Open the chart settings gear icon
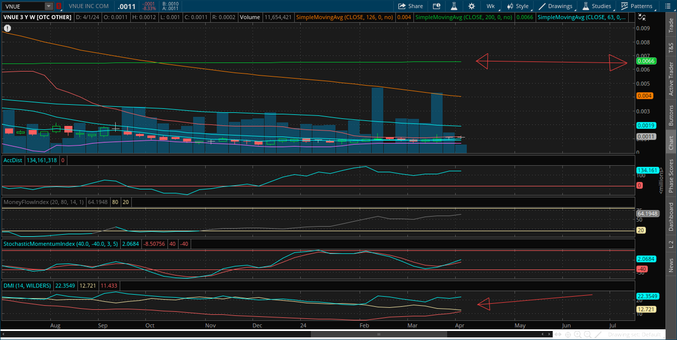Viewport: 677px width, 340px height. pyautogui.click(x=472, y=6)
